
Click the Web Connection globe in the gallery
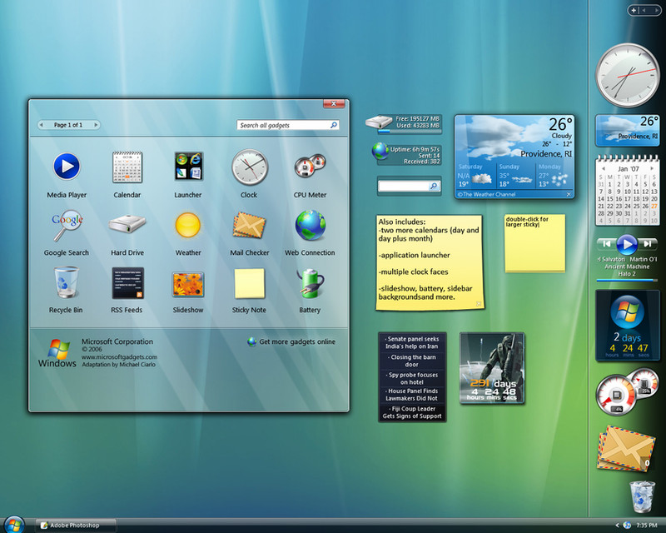tap(311, 225)
